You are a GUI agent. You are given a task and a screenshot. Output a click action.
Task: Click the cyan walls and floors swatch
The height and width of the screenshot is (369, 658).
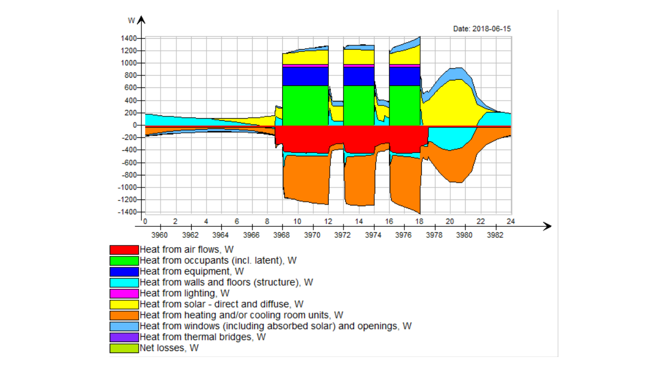pyautogui.click(x=124, y=283)
